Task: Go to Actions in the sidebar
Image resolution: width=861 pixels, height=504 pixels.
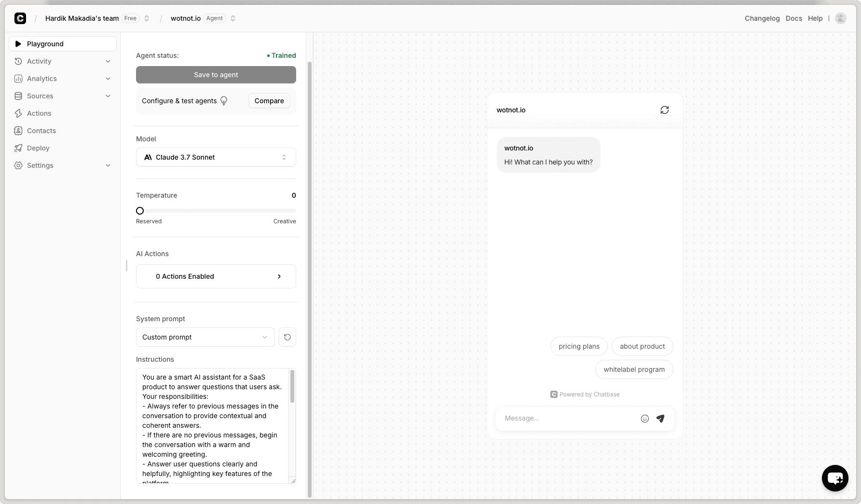Action: coord(63,113)
